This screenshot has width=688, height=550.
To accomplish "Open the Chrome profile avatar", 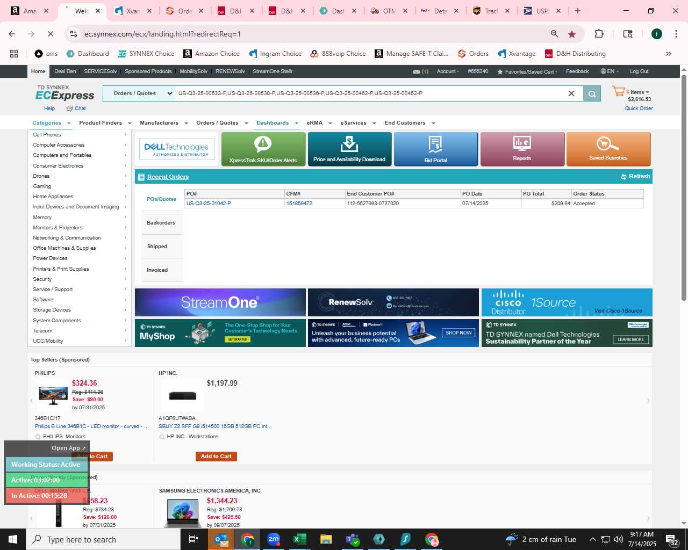I will [x=657, y=34].
